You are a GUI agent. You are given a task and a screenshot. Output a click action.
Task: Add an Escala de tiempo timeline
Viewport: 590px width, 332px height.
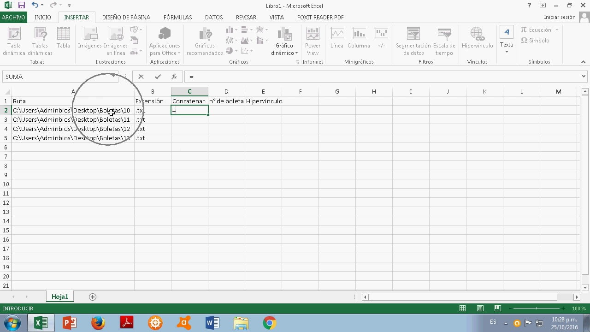point(444,41)
